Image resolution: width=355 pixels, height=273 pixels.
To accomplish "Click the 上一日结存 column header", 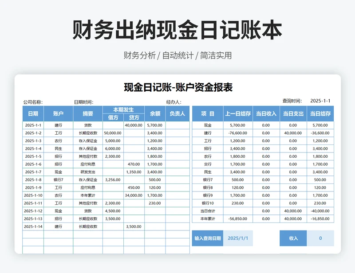I will [x=238, y=113].
